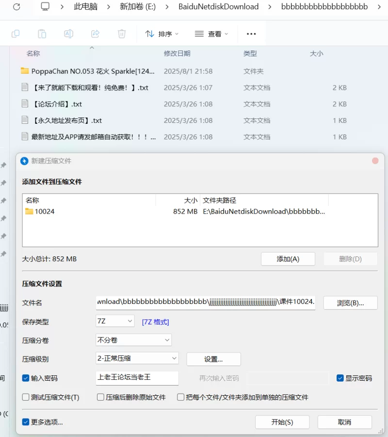Uncheck the 输入密码 checkbox
The width and height of the screenshot is (388, 437).
26,378
